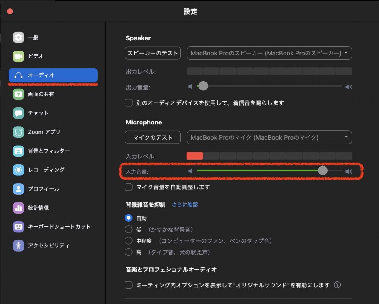
Task: Enable 別のオーディオデバイスを使用して着信音を鳴らします
Action: pos(128,103)
